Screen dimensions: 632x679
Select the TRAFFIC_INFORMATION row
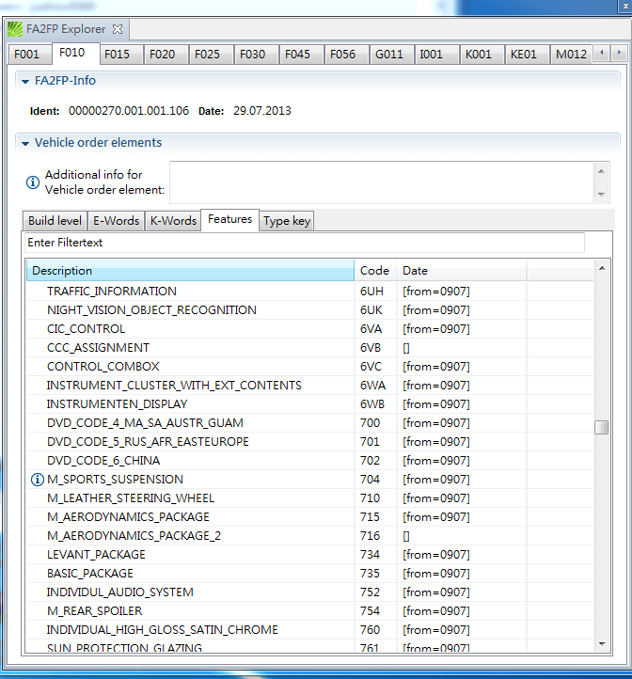[x=309, y=292]
